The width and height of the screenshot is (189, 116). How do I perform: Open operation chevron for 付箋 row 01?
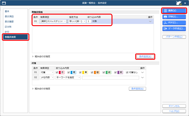[x=142, y=72]
